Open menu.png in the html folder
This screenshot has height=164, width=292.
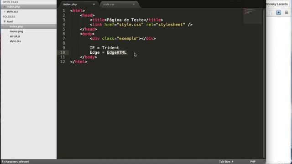(16, 31)
